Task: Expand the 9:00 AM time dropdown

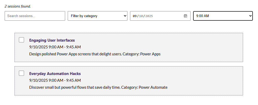Action: pyautogui.click(x=223, y=16)
